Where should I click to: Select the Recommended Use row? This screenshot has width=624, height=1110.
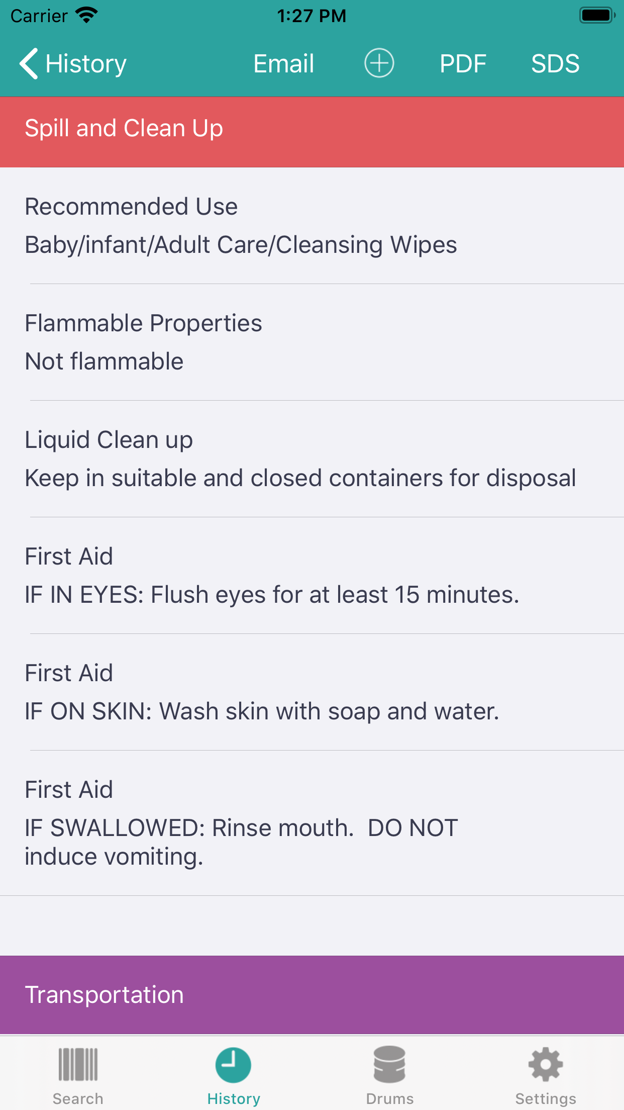coord(312,226)
